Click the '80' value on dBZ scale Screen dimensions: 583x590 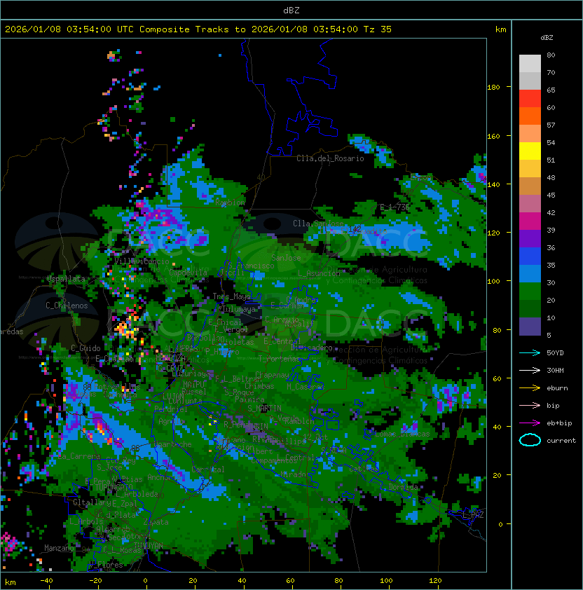(551, 55)
